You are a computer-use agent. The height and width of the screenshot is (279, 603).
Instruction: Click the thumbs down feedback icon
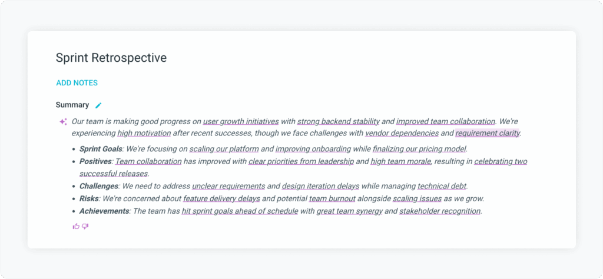[85, 226]
